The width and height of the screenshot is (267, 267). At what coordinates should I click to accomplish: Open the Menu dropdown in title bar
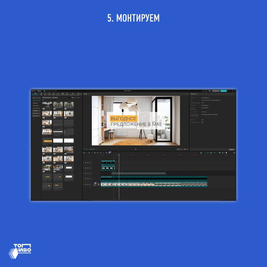[39, 91]
